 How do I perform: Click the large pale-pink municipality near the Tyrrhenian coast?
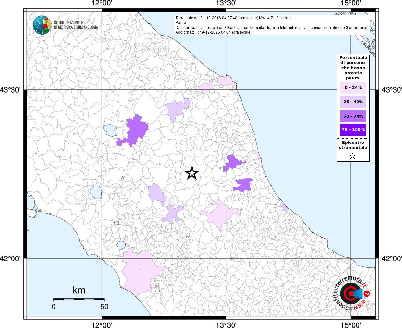click(x=141, y=272)
